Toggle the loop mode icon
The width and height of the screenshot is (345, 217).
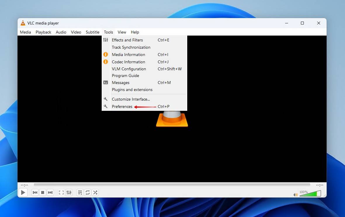[x=88, y=192]
